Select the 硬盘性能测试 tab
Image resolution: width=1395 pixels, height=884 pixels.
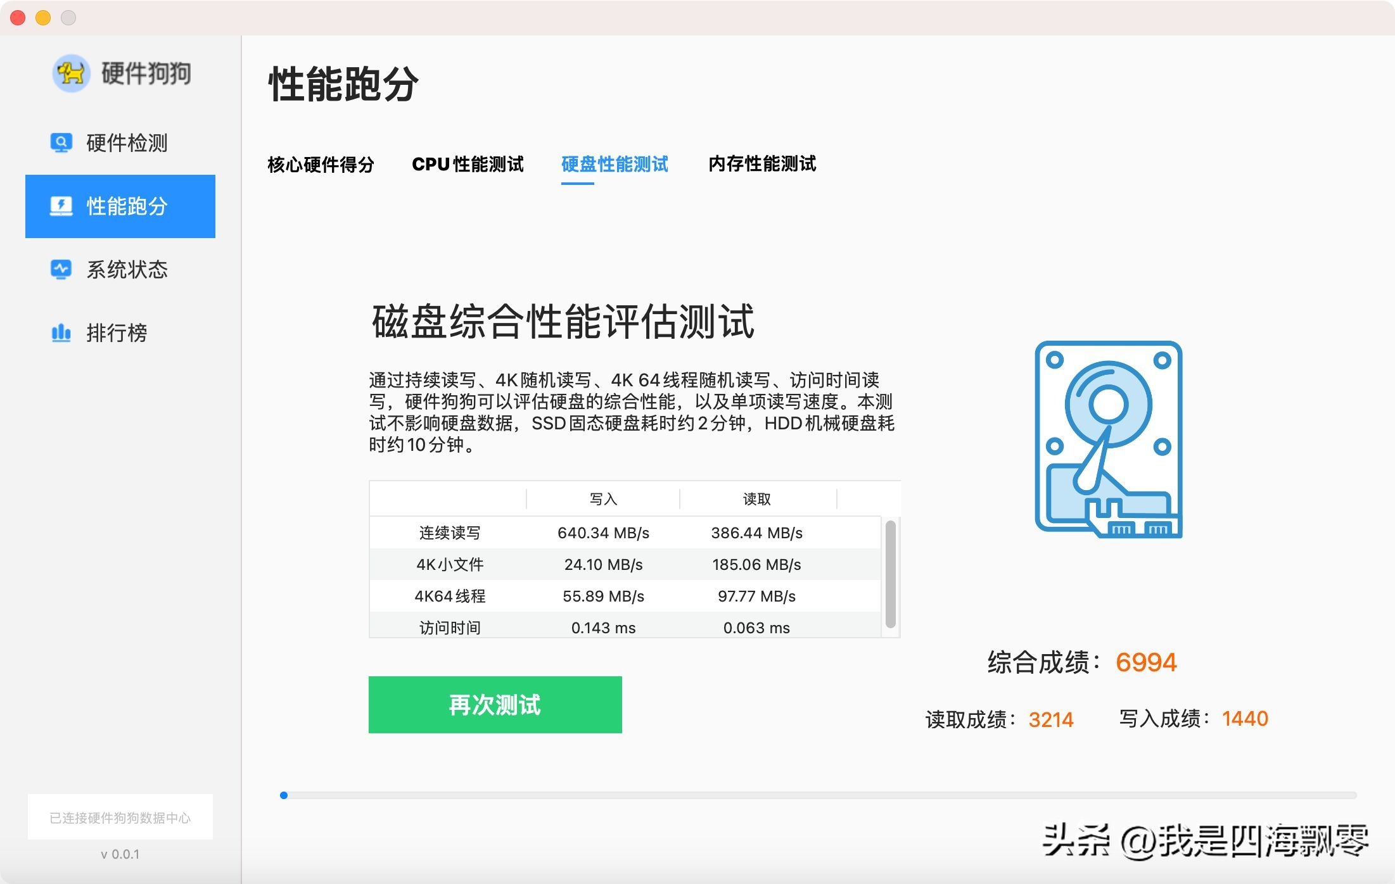tap(614, 165)
